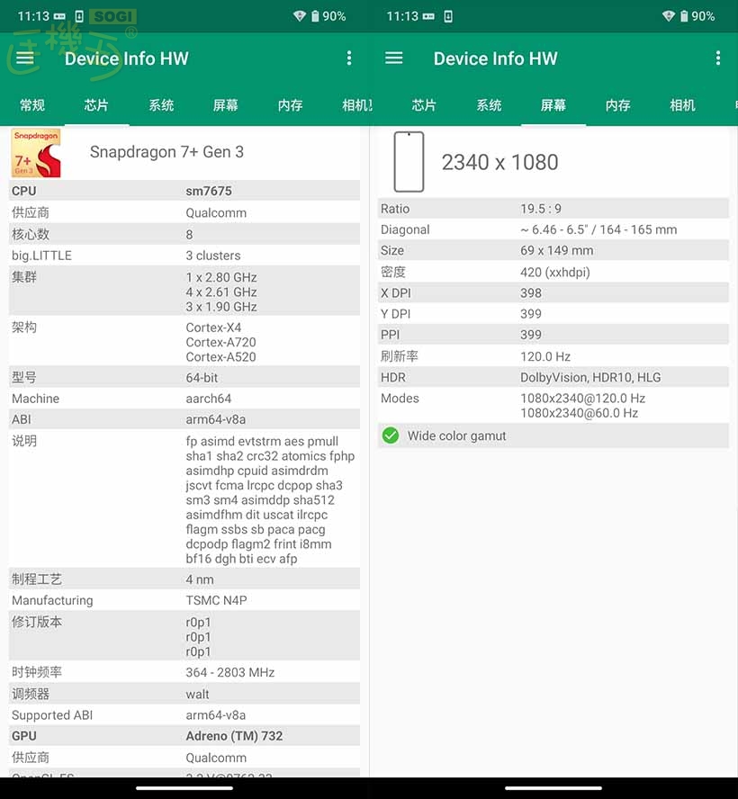
Task: Tap the 2340 x 1080 resolution heading
Action: click(500, 162)
